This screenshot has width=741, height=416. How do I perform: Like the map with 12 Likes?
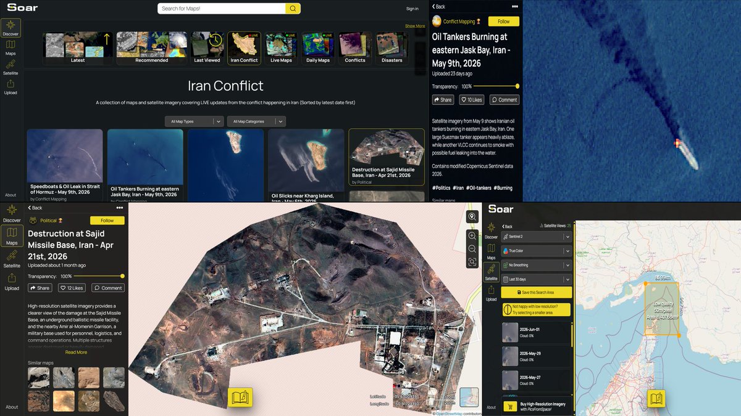72,288
